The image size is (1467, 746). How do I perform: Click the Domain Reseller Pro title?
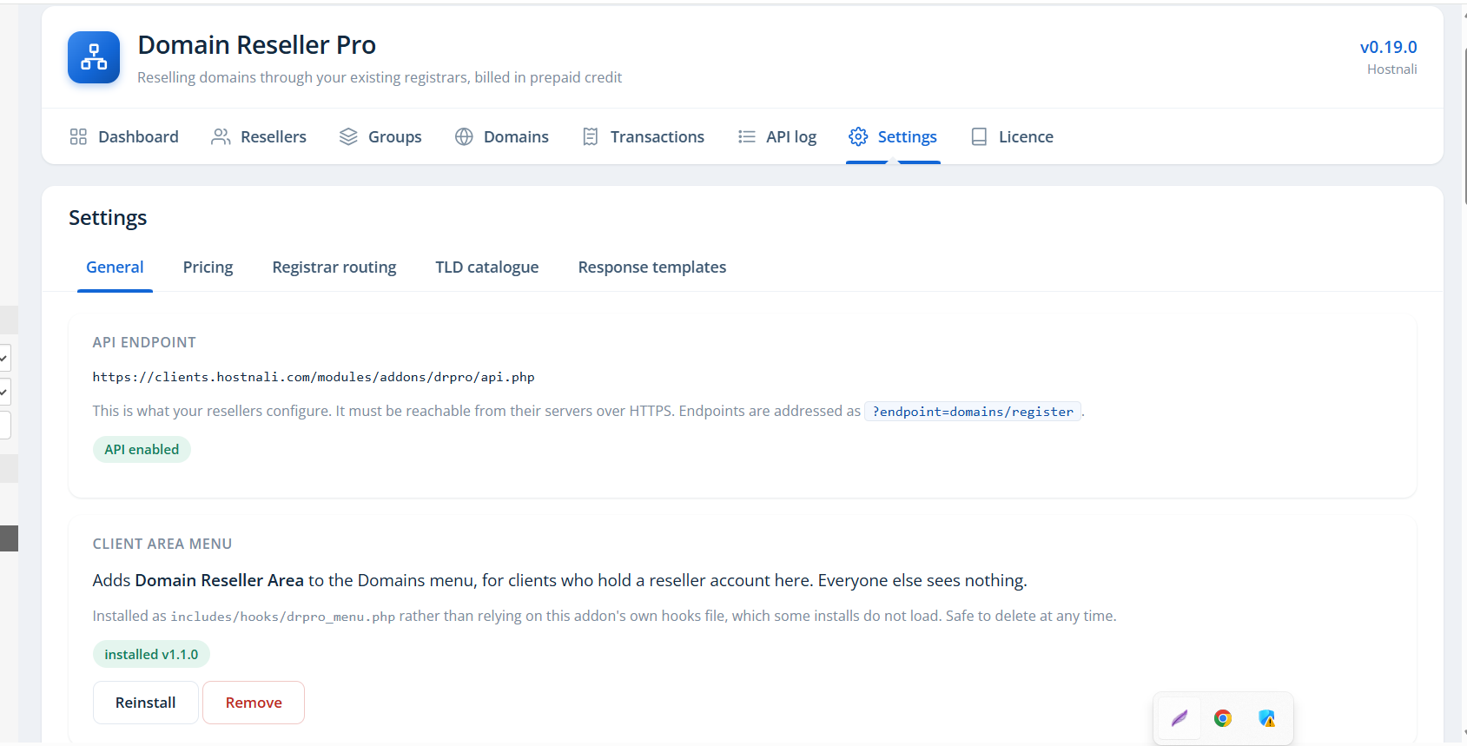(257, 44)
